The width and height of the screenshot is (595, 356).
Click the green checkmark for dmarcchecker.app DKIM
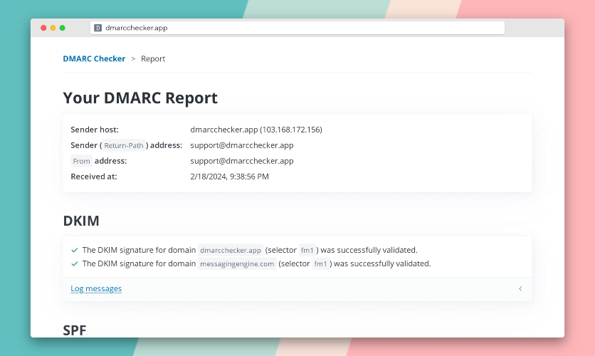tap(74, 250)
